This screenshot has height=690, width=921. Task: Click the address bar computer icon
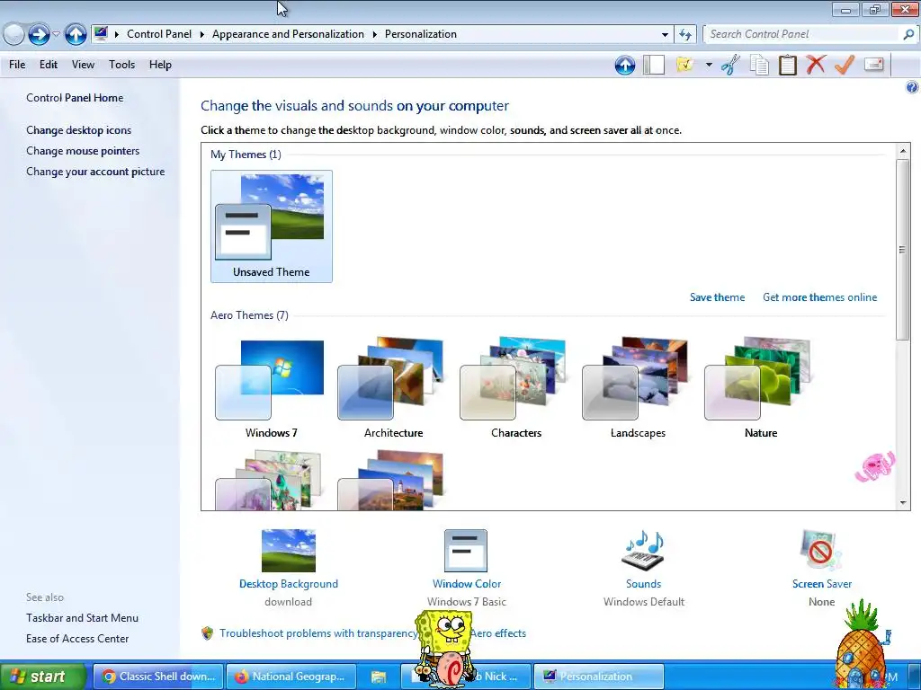[x=101, y=33]
